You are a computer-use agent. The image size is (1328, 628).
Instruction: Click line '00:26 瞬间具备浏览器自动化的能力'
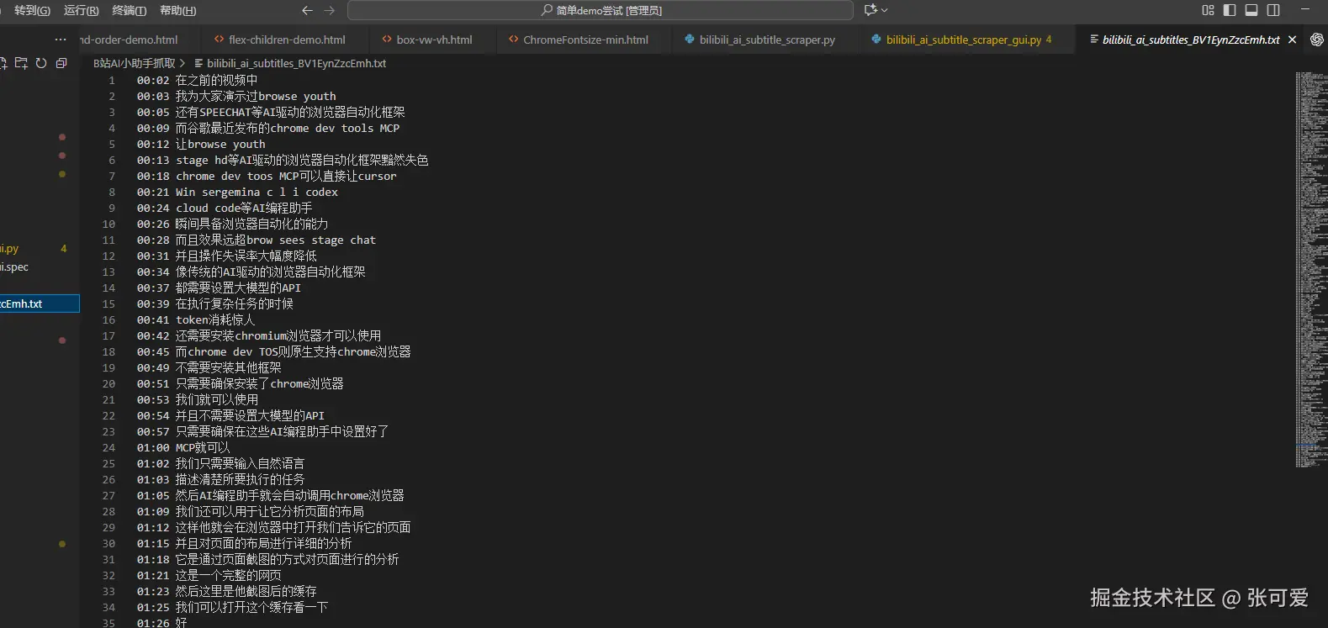(232, 224)
